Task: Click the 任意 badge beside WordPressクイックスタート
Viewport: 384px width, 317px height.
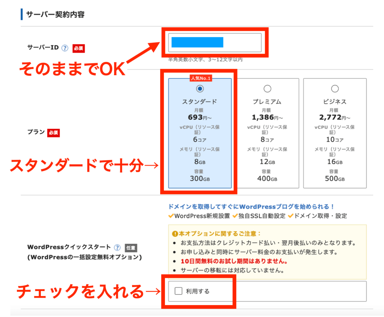Action: point(131,248)
